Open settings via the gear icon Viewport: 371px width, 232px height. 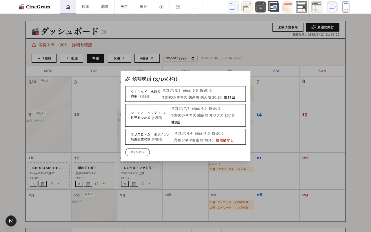click(x=161, y=7)
